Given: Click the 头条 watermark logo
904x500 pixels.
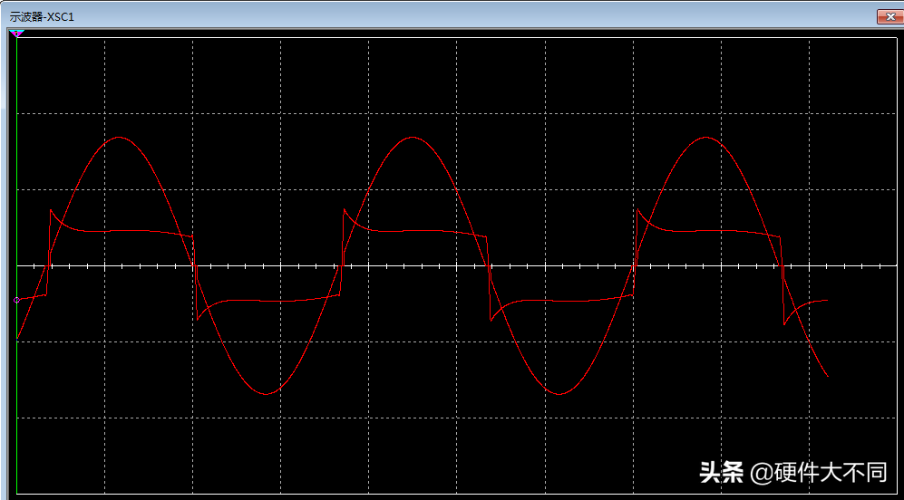Looking at the screenshot, I should coord(722,471).
